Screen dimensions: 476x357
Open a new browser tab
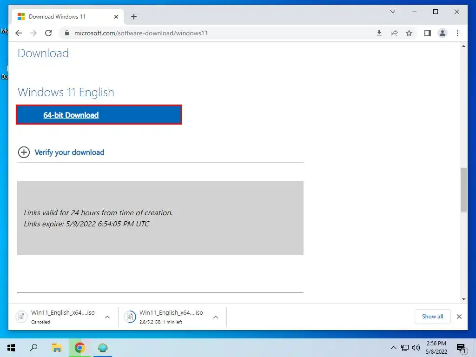pyautogui.click(x=134, y=17)
